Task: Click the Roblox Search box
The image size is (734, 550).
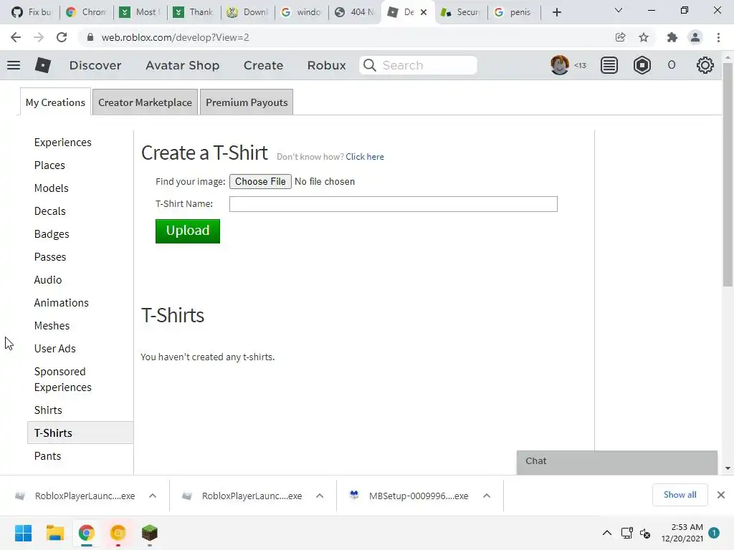Action: pyautogui.click(x=418, y=65)
